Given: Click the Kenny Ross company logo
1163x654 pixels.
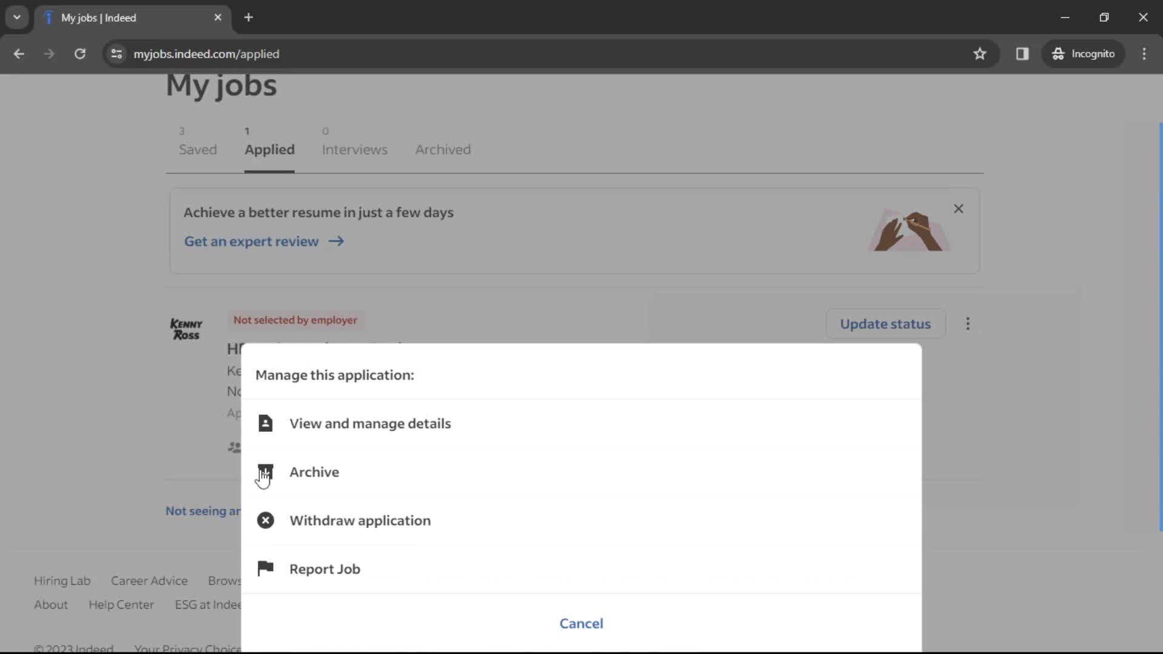Looking at the screenshot, I should (186, 329).
